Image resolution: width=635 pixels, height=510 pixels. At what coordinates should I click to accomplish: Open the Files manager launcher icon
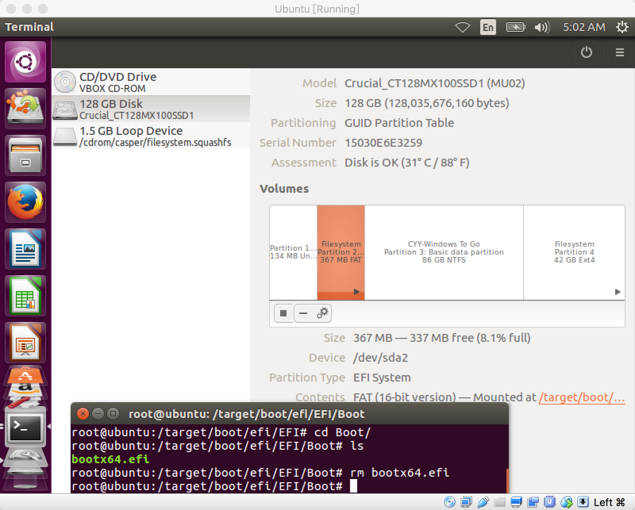click(x=25, y=155)
